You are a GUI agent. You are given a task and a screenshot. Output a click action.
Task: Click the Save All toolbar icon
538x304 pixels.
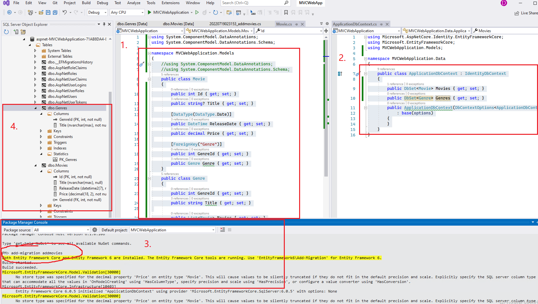[x=55, y=12]
